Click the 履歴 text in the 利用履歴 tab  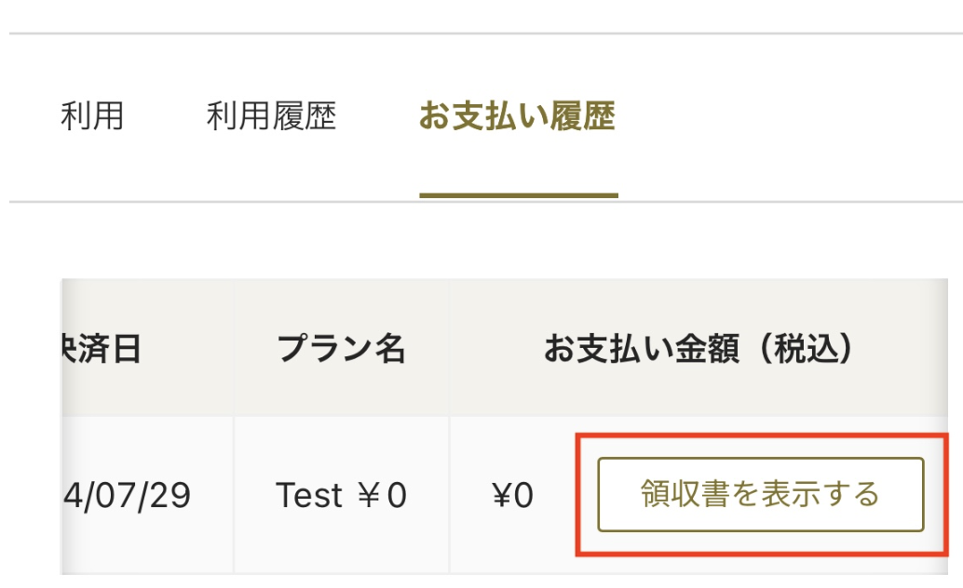pos(305,116)
